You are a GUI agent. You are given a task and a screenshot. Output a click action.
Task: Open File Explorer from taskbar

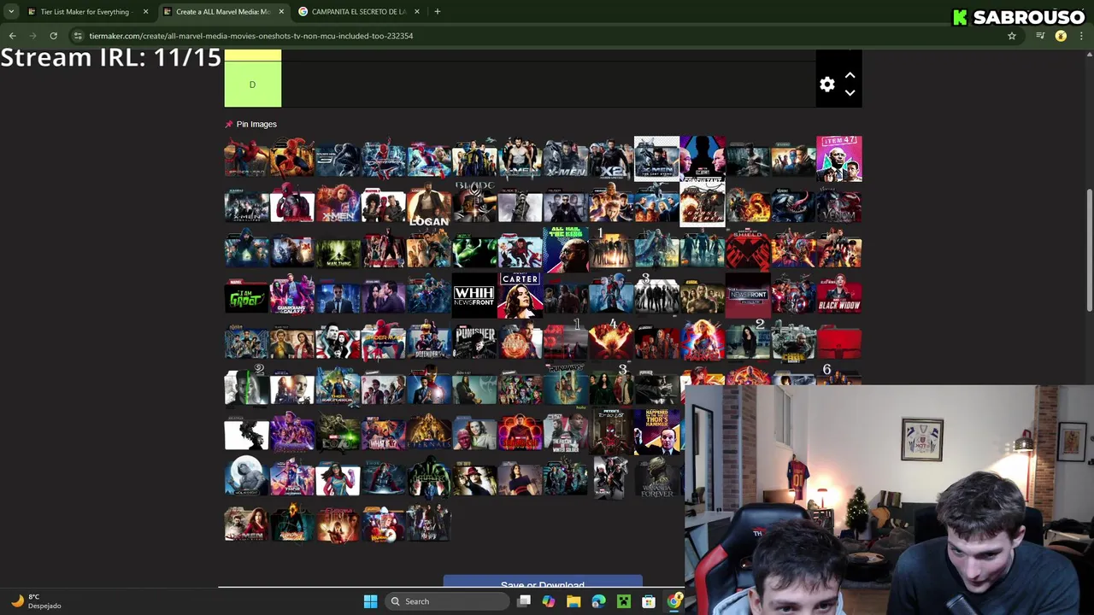click(x=573, y=601)
